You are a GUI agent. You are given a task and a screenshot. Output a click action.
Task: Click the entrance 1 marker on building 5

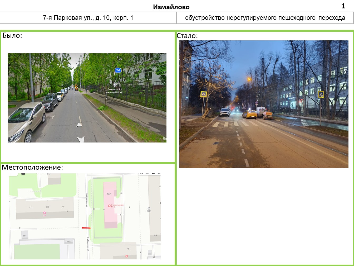click(x=63, y=207)
